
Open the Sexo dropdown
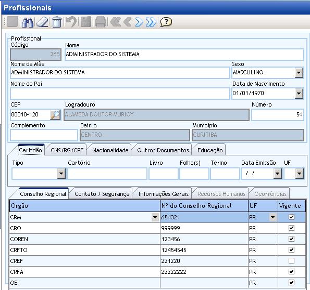(x=299, y=73)
